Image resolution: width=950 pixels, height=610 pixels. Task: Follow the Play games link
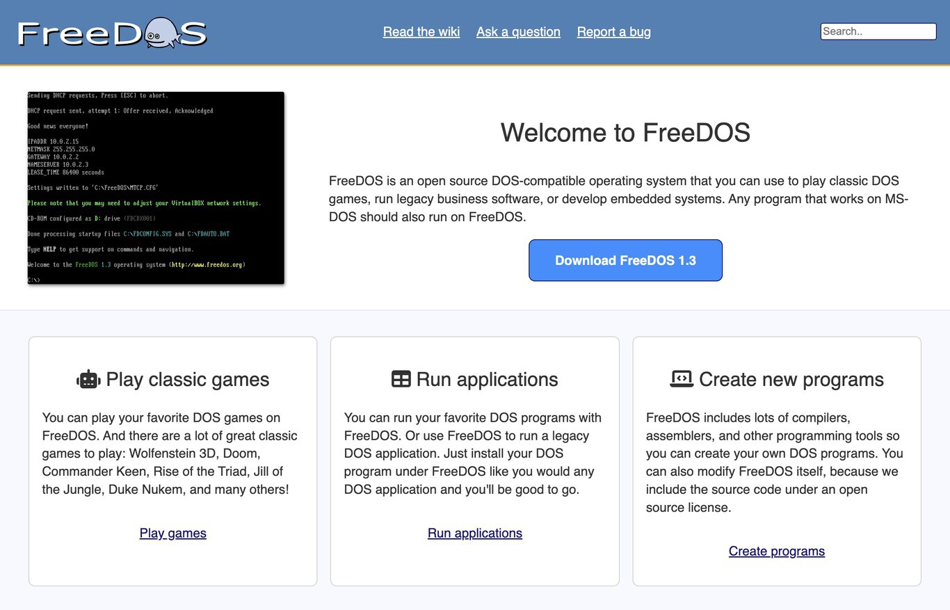point(172,533)
